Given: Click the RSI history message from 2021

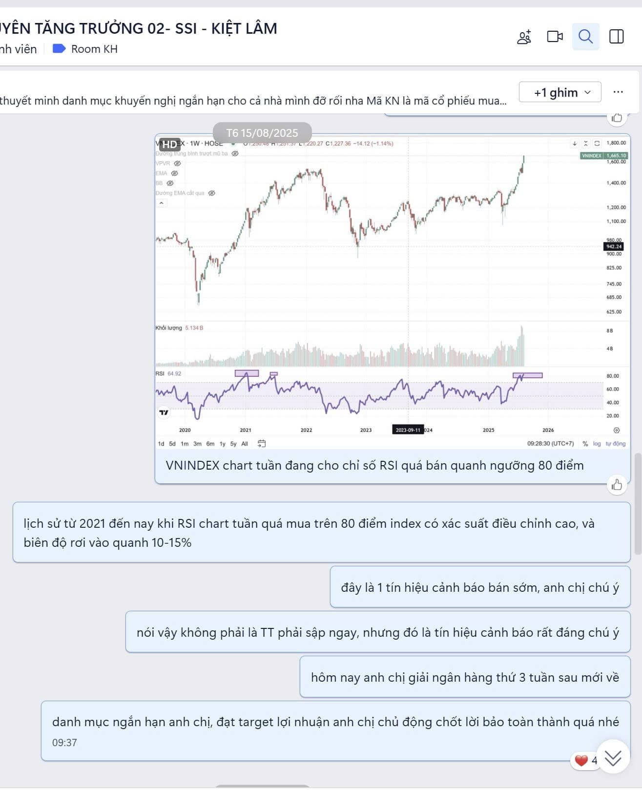Looking at the screenshot, I should tap(321, 533).
